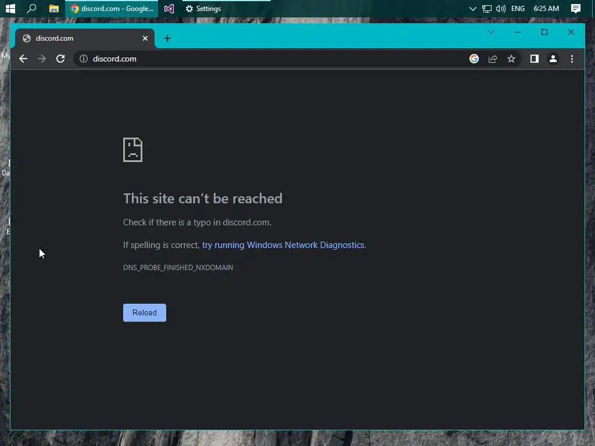595x446 pixels.
Task: Reload the page with the toolbar refresh icon
Action: pos(60,59)
